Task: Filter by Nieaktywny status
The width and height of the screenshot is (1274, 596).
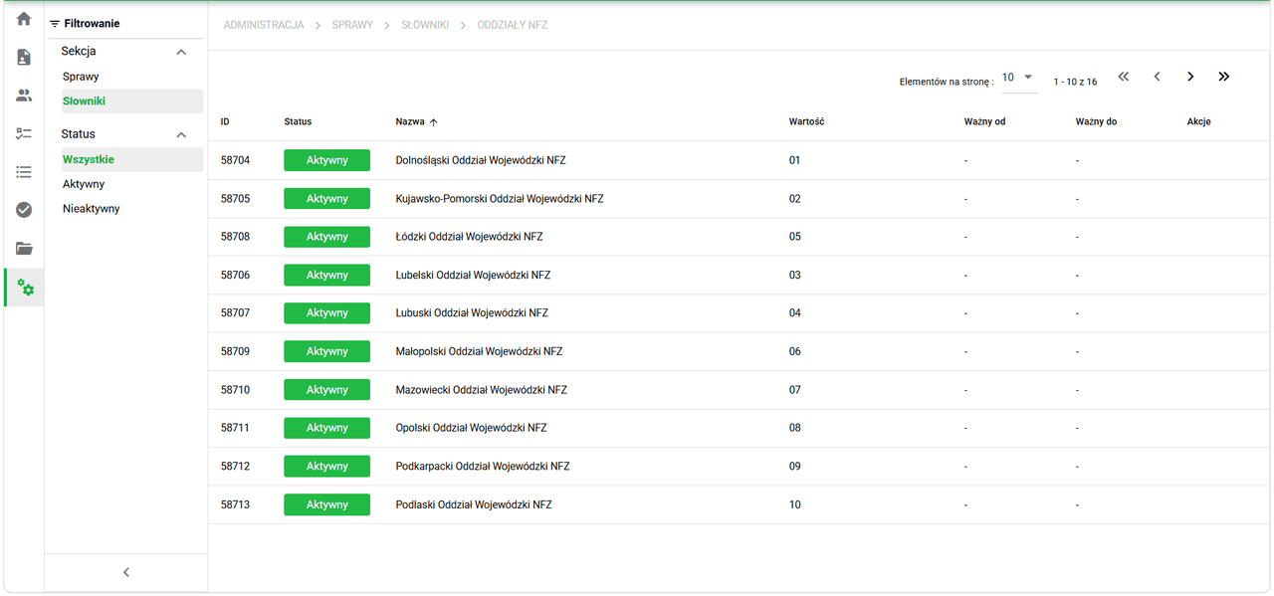Action: [x=92, y=209]
